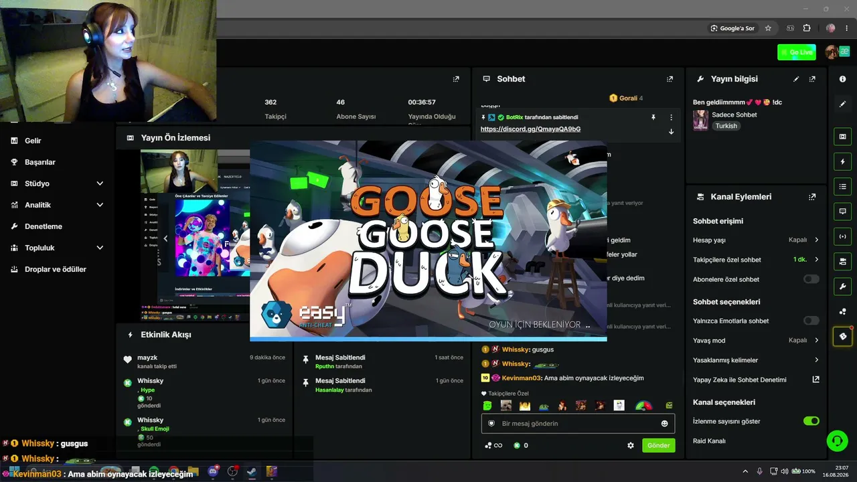Viewport: 857px width, 482px height.
Task: Click the pencil edit icon in the right toolbar
Action: click(x=842, y=104)
